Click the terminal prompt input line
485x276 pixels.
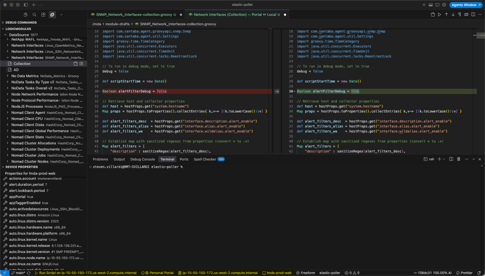(x=138, y=167)
